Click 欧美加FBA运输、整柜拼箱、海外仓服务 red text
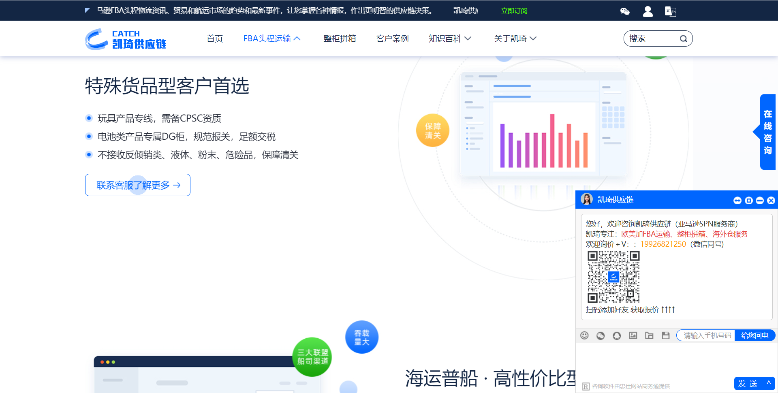778x393 pixels. [684, 234]
